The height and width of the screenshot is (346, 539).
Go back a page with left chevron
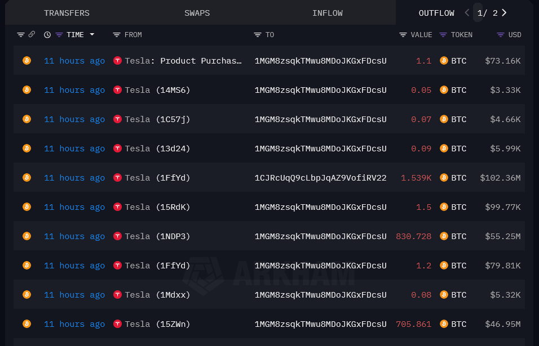pos(466,12)
